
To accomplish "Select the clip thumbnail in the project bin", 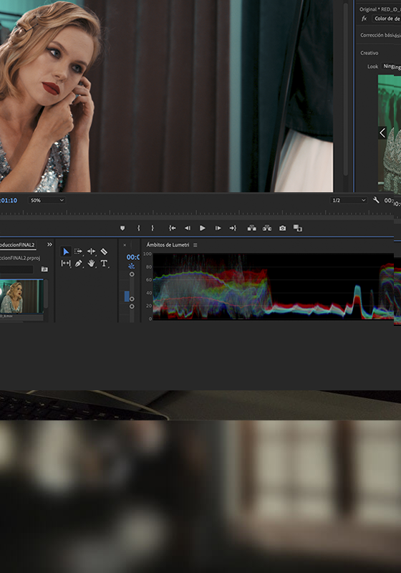I will [x=21, y=297].
